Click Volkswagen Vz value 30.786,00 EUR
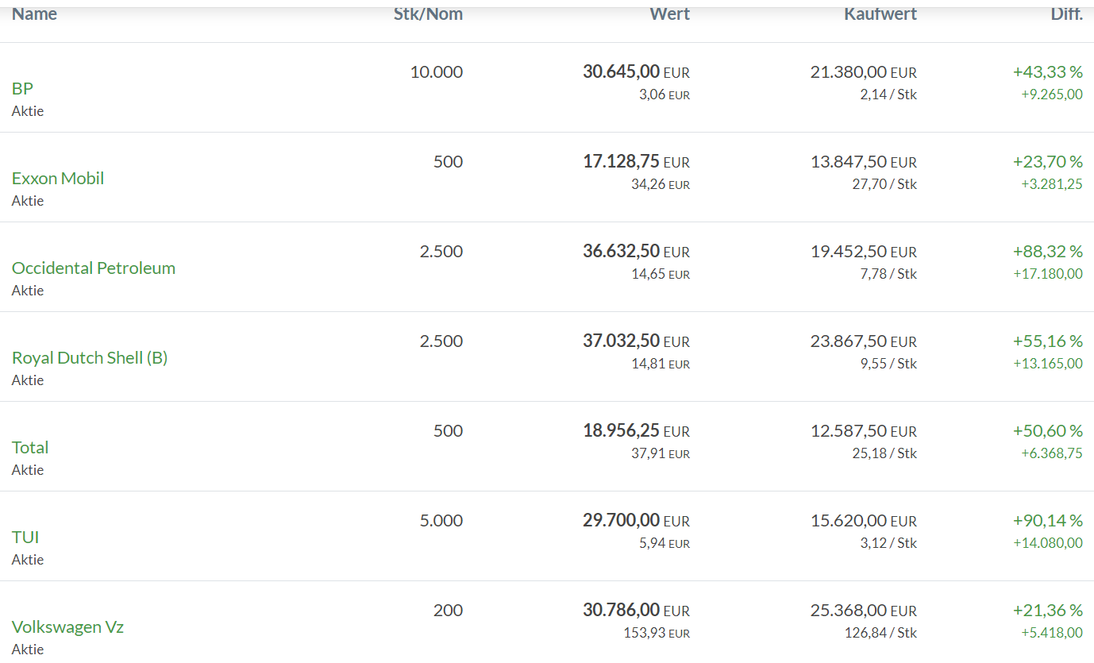 (x=636, y=611)
